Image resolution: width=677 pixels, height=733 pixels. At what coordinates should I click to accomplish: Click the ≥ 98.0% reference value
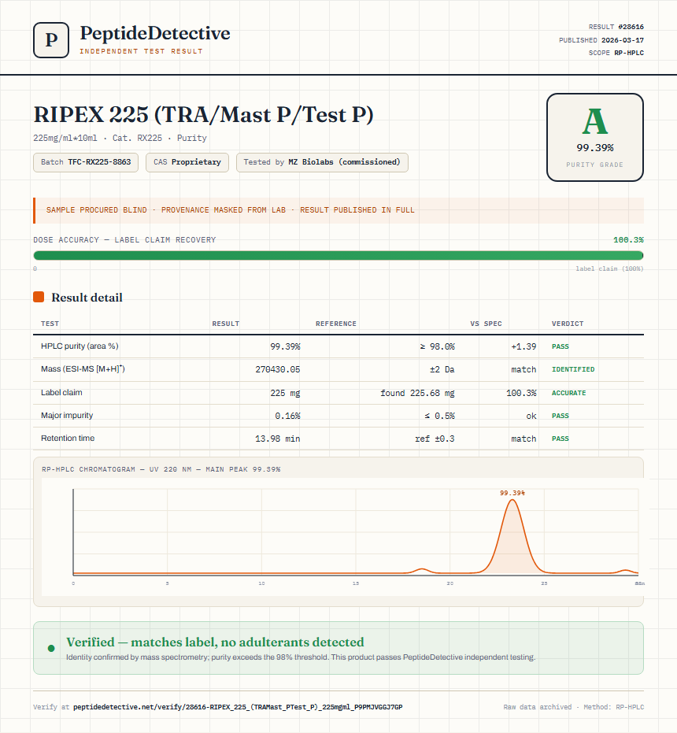437,346
